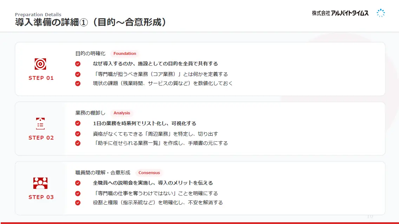This screenshot has height=224, width=399.
Task: Click the STEP 01 label
Action: point(41,78)
